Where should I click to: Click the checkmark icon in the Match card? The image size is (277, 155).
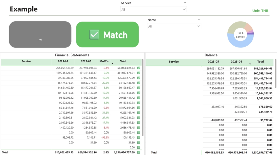click(x=94, y=35)
